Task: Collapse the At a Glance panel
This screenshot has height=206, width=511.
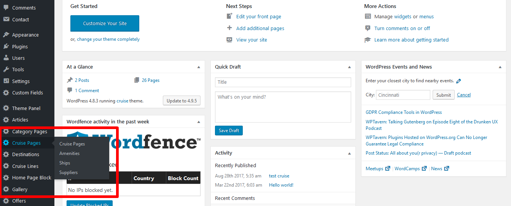Action: point(199,67)
